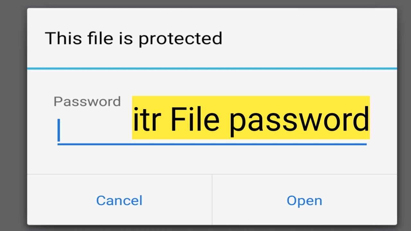Click the blinking text cursor in the password field
Screen dimensions: 411x231
[x=59, y=130]
